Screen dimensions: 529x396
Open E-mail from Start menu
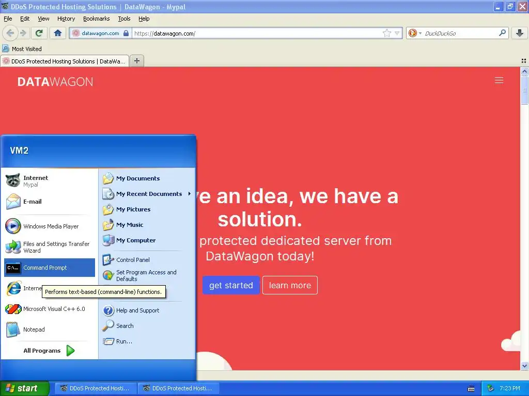[x=49, y=202]
